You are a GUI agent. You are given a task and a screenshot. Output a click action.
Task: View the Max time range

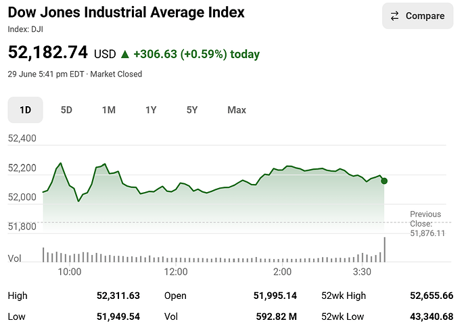(237, 110)
